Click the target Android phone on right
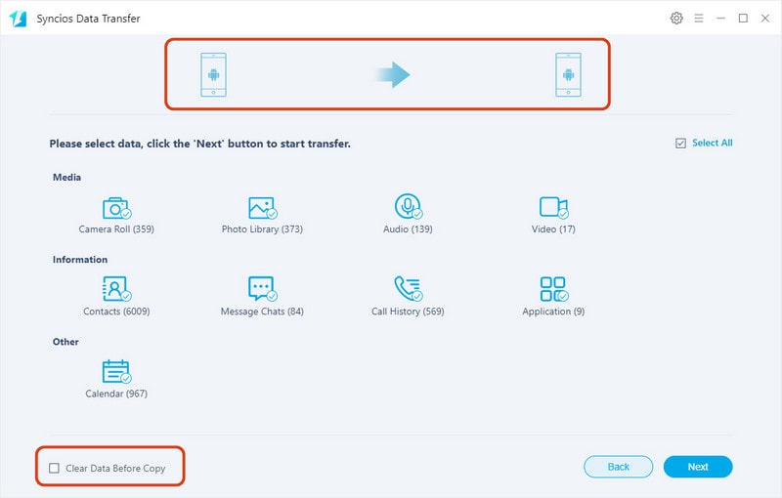This screenshot has height=498, width=782. [x=568, y=75]
